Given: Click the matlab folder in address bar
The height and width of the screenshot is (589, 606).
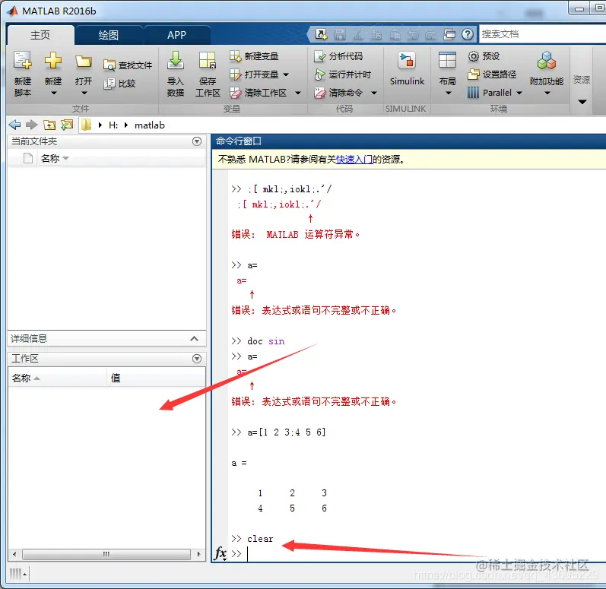Looking at the screenshot, I should coord(150,125).
